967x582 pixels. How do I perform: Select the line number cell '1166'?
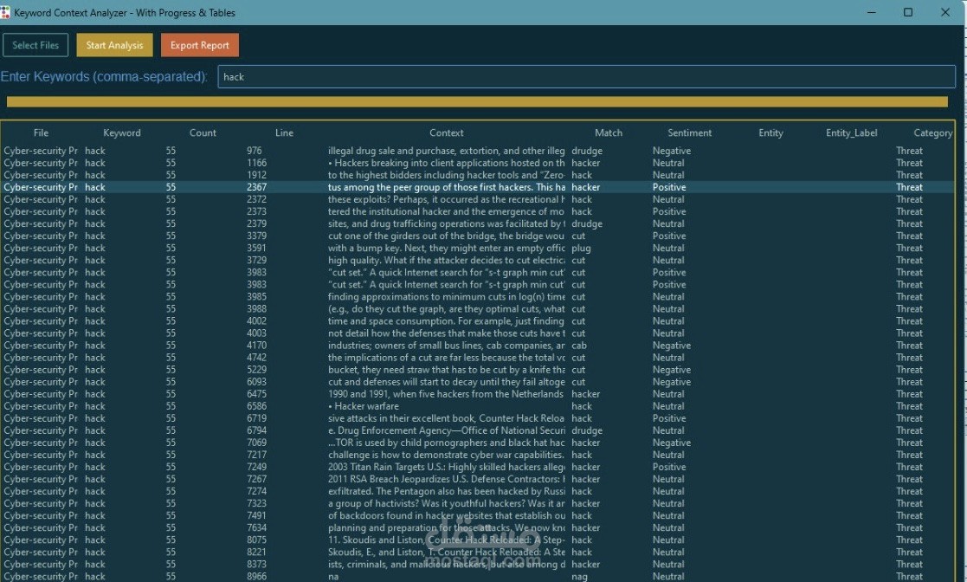tap(256, 163)
